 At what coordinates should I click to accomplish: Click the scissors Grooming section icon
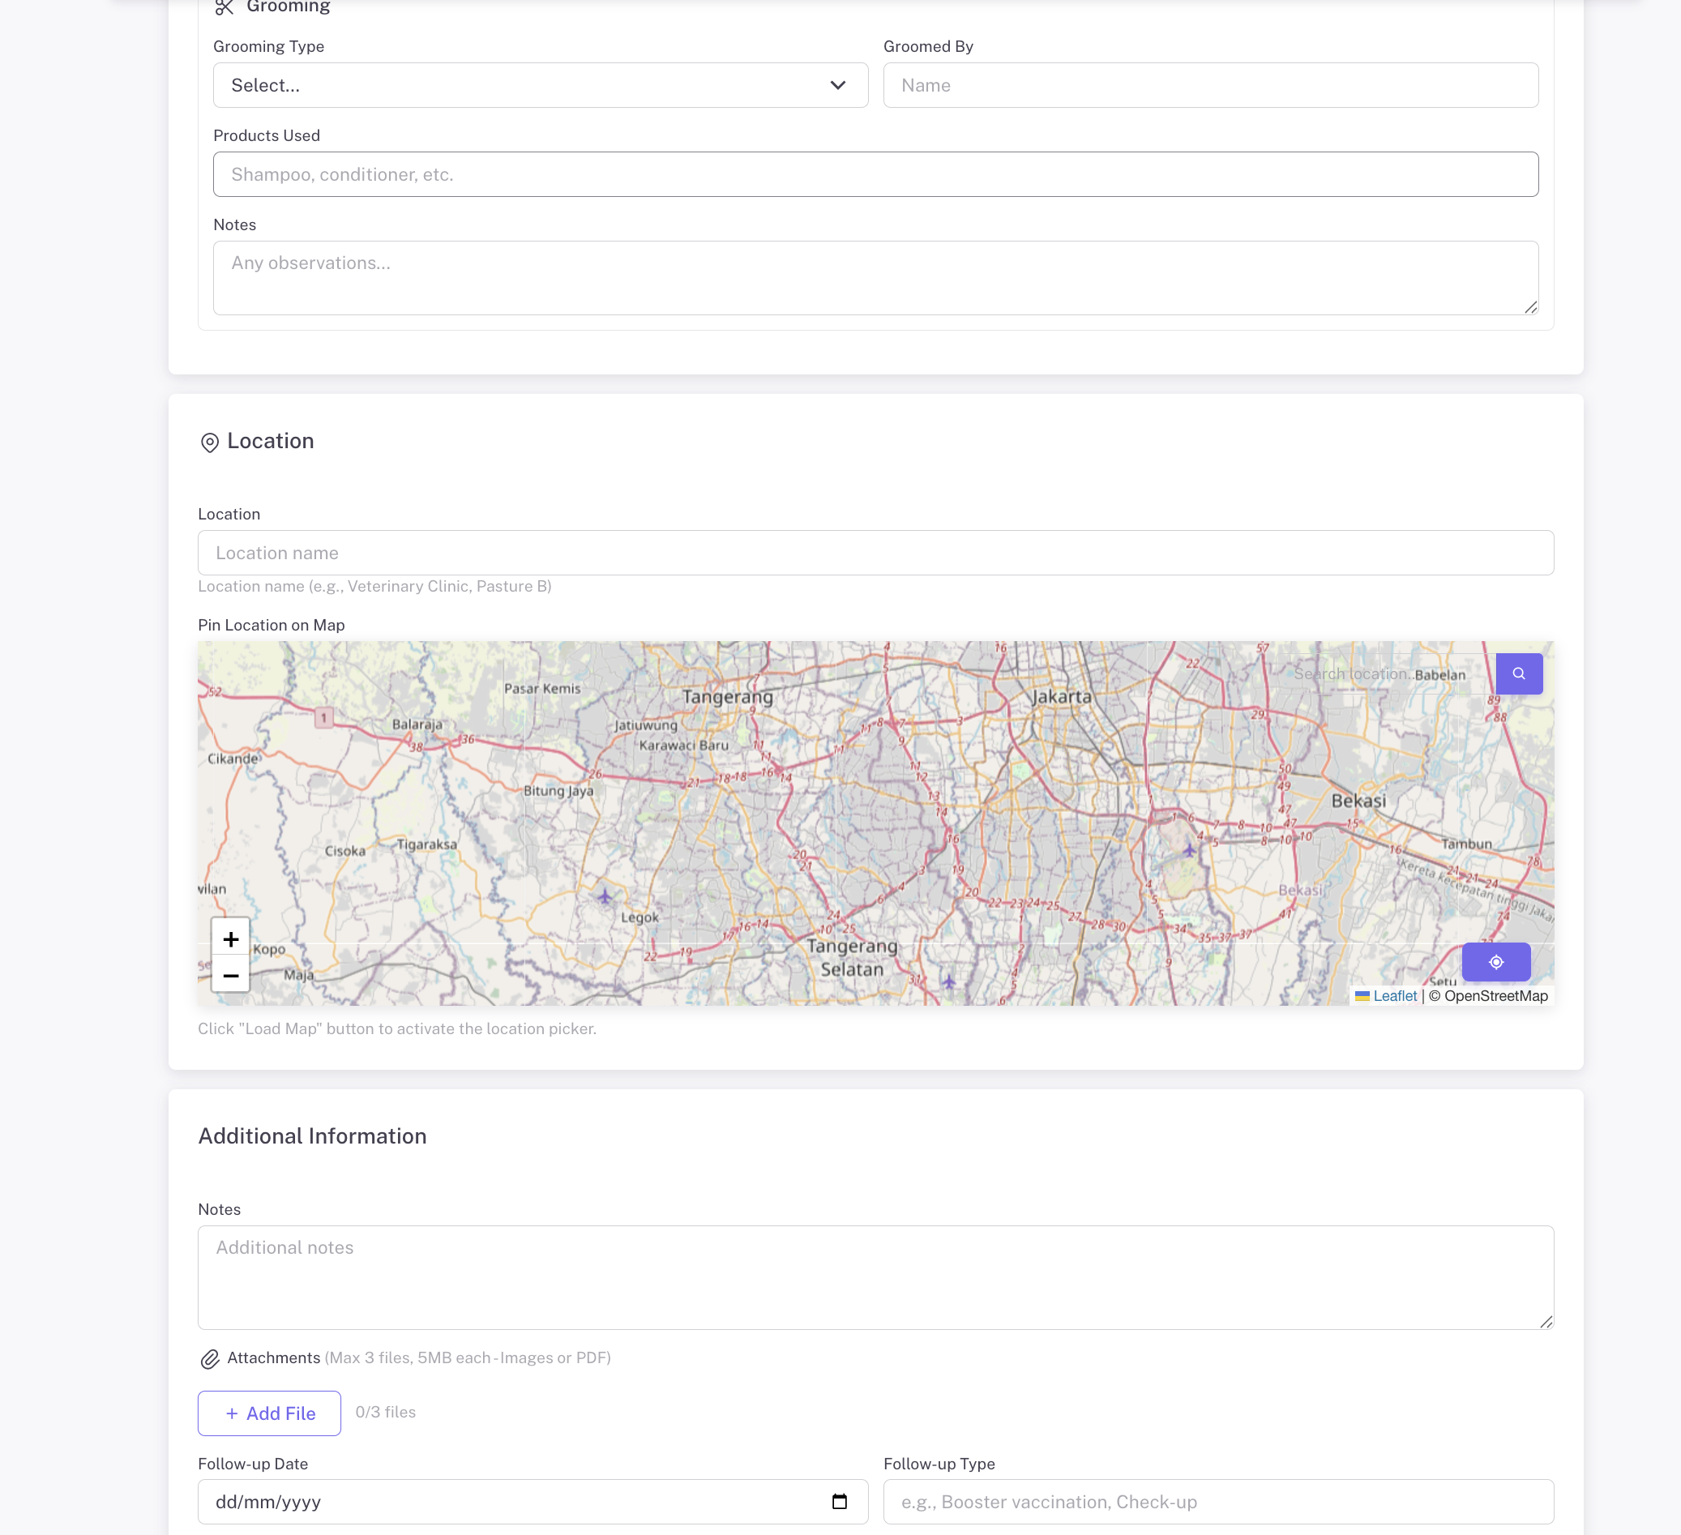[224, 7]
